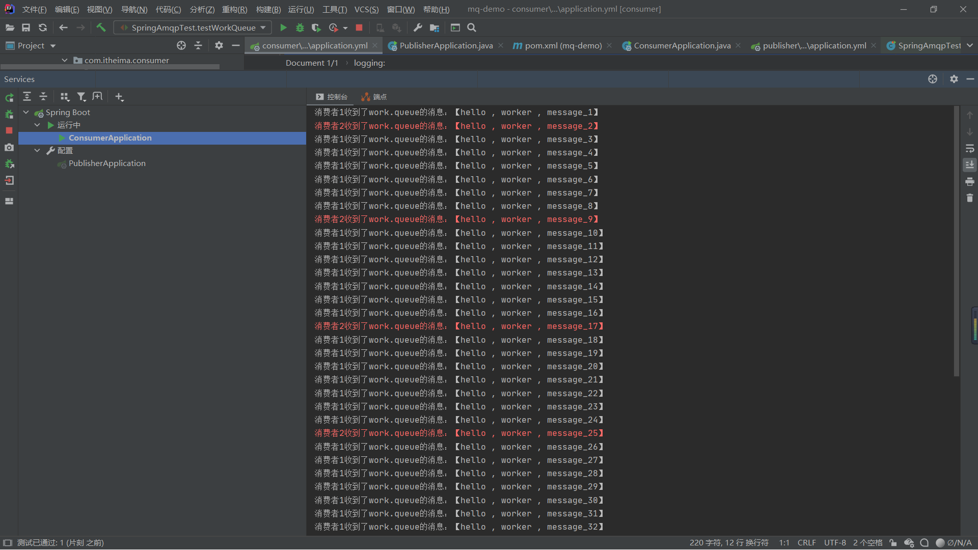Viewport: 978px width, 550px height.
Task: Open the Search Everywhere magnifier icon
Action: (472, 28)
